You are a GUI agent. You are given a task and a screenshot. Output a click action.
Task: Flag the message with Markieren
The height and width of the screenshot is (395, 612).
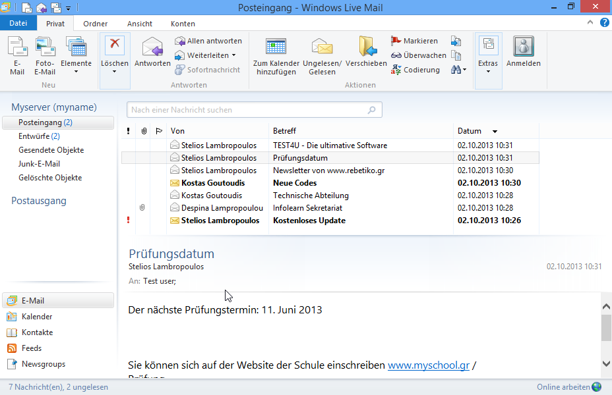point(414,41)
